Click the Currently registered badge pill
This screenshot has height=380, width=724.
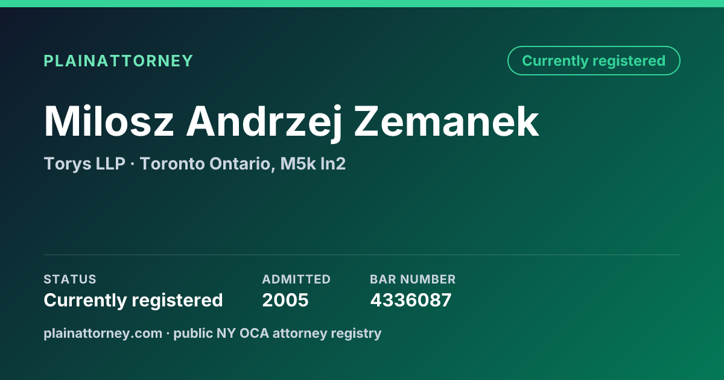tap(594, 61)
